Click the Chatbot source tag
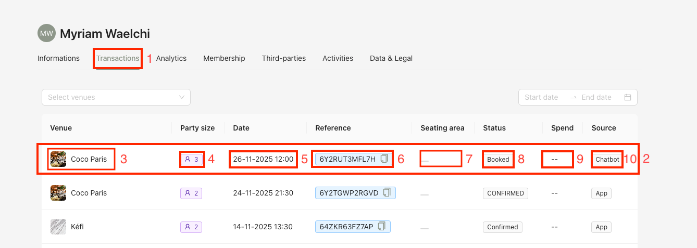The width and height of the screenshot is (697, 248). [607, 160]
